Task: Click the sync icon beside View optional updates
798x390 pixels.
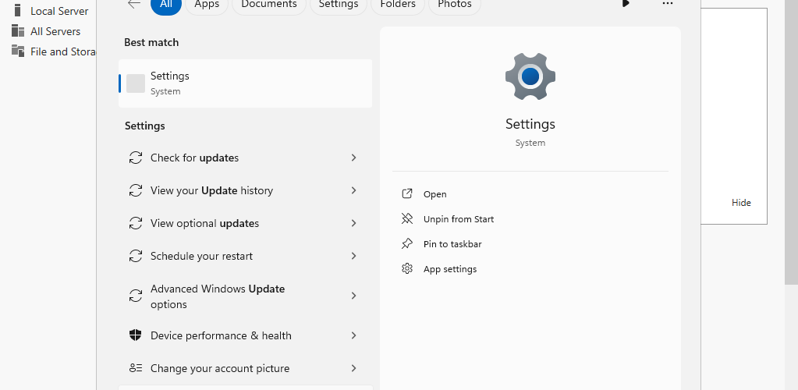Action: tap(136, 223)
